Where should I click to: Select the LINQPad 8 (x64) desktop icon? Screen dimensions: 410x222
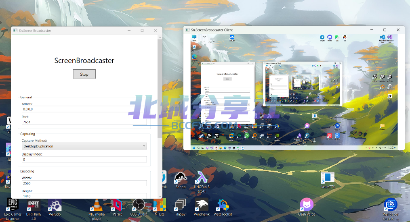pos(202,182)
